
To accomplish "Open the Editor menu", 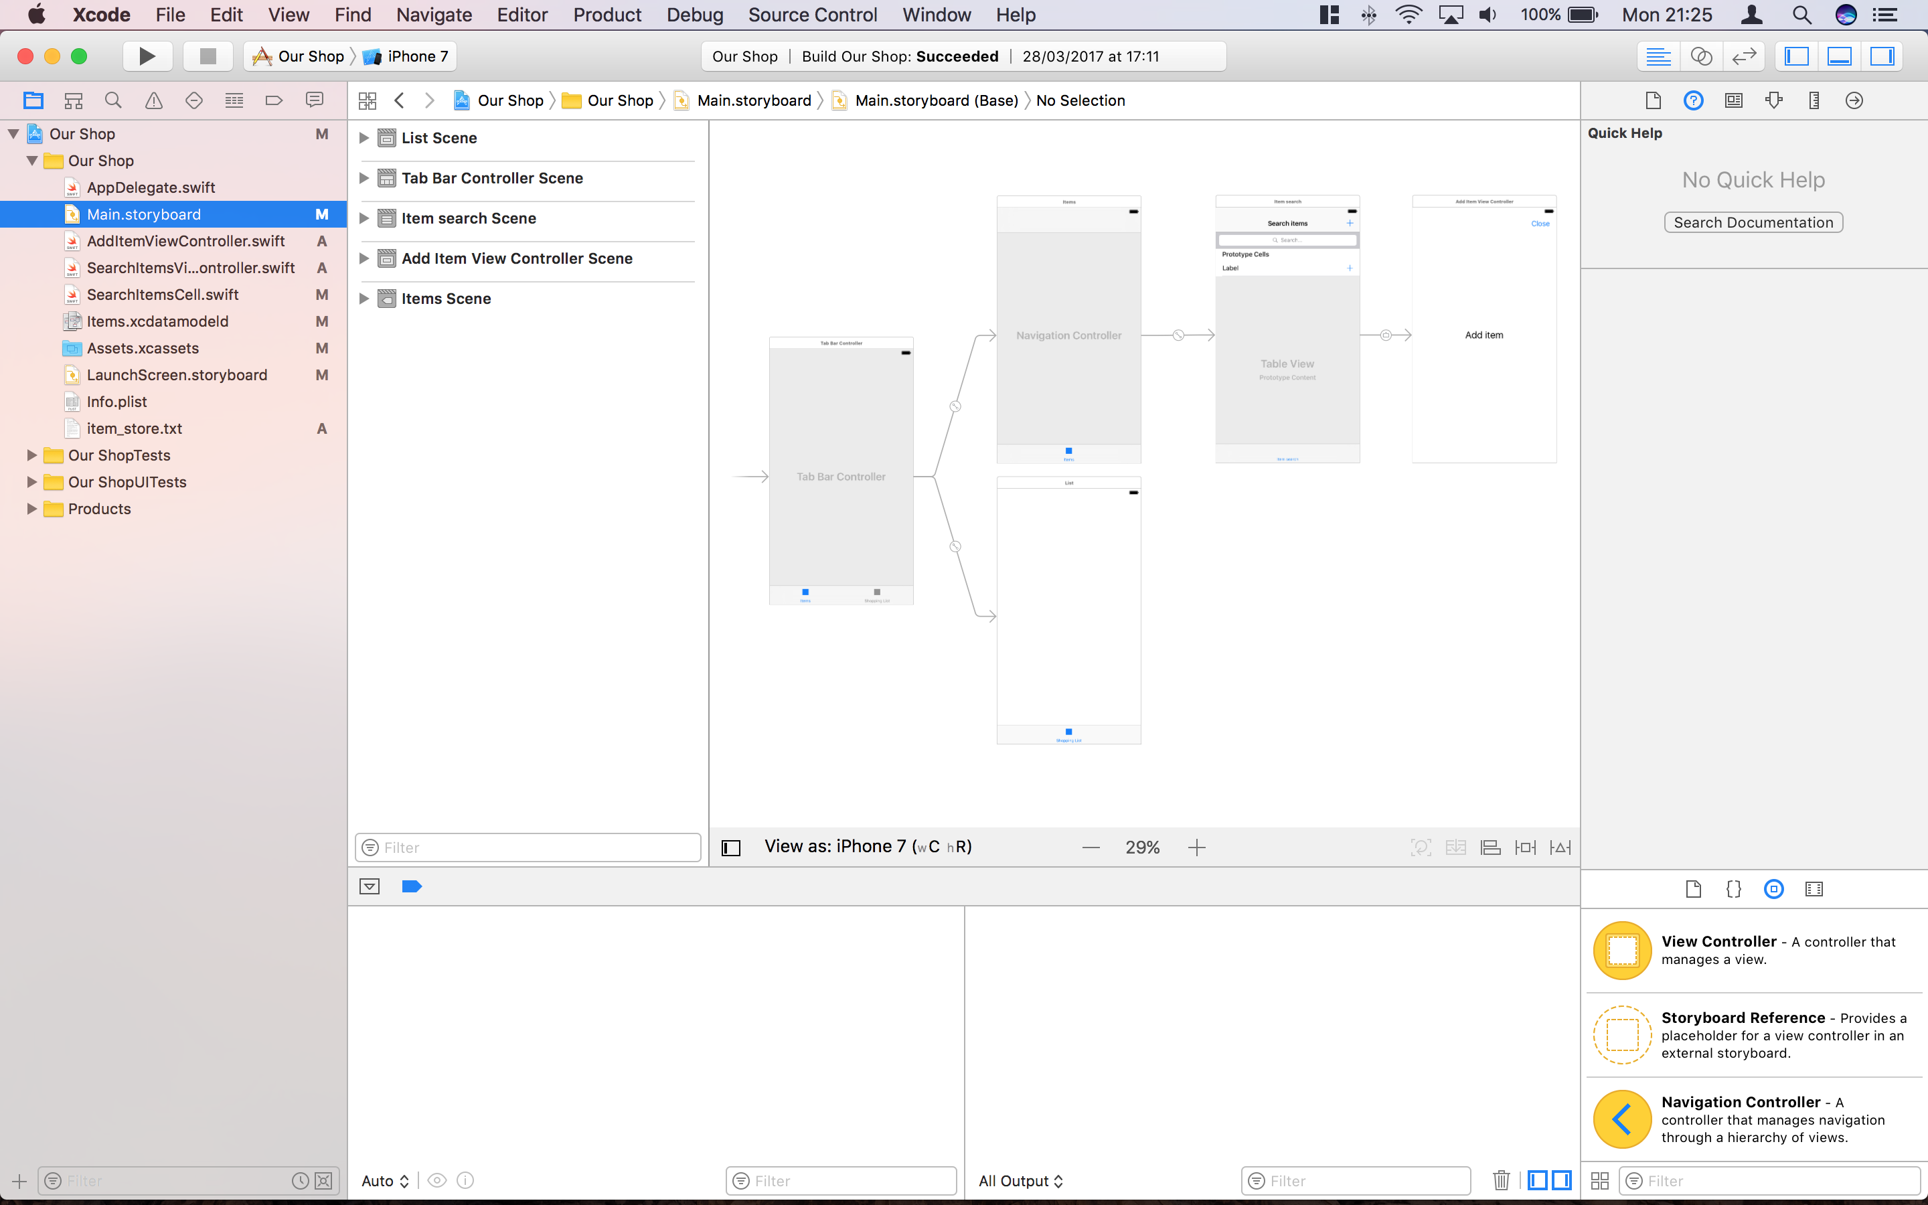I will pyautogui.click(x=522, y=15).
